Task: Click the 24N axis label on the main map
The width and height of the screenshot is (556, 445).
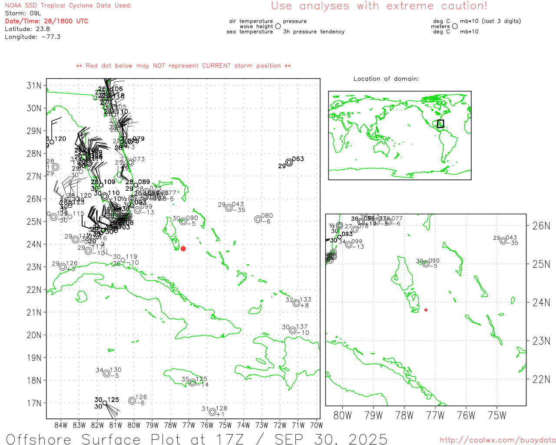Action: pyautogui.click(x=34, y=244)
